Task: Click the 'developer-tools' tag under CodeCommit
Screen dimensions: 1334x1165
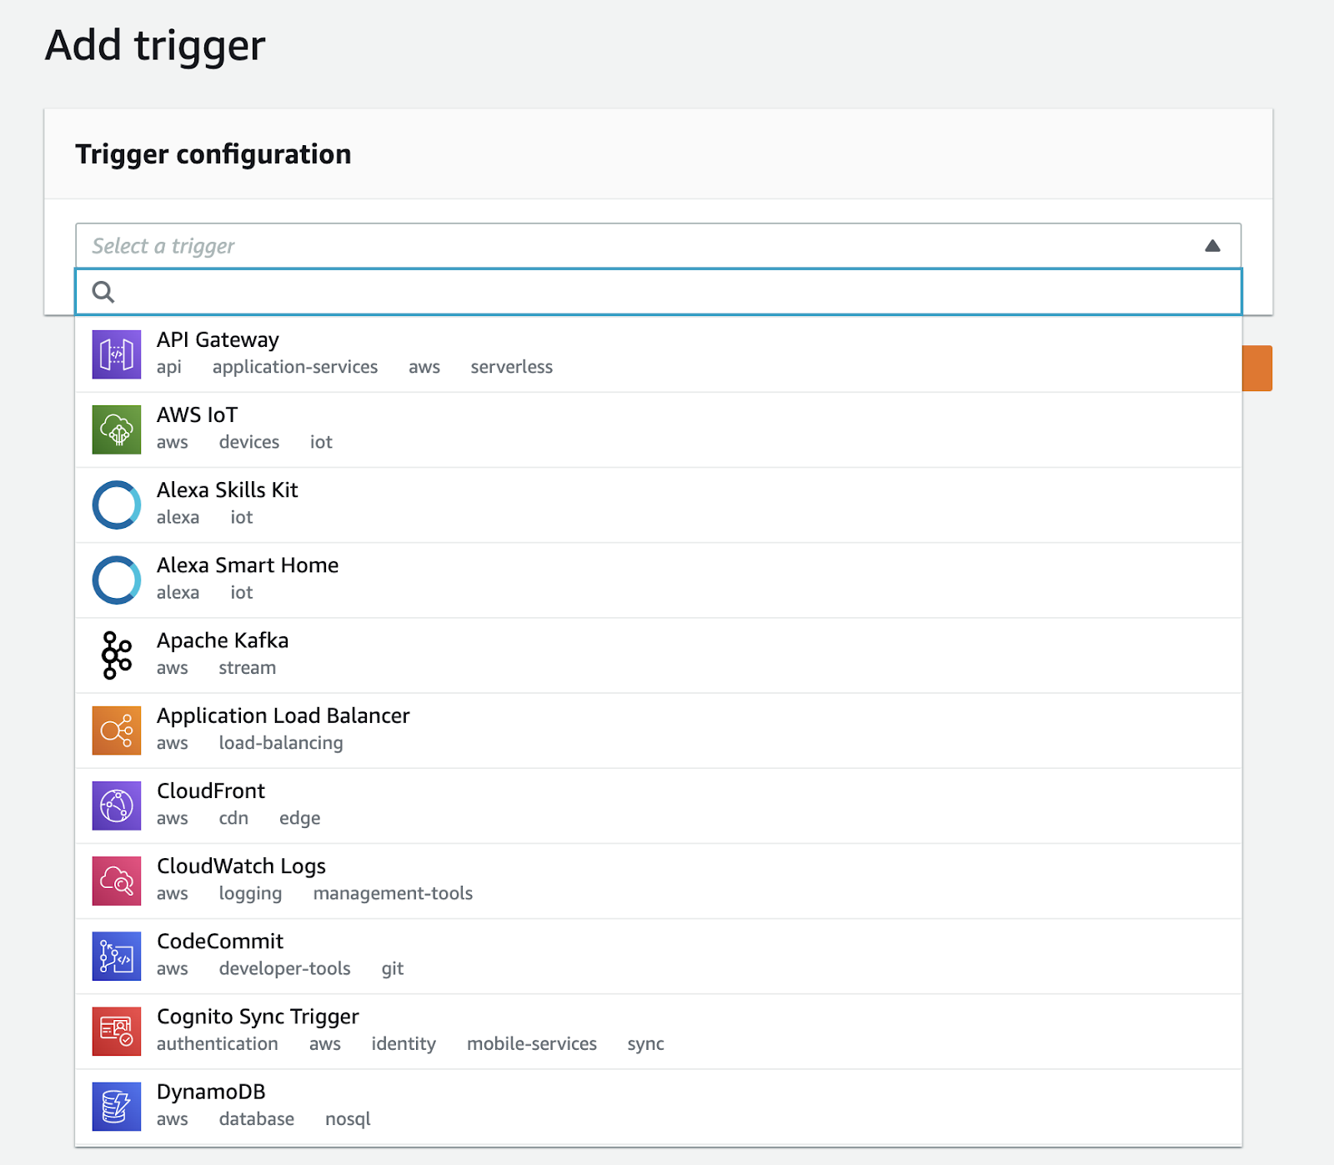Action: [x=284, y=969]
